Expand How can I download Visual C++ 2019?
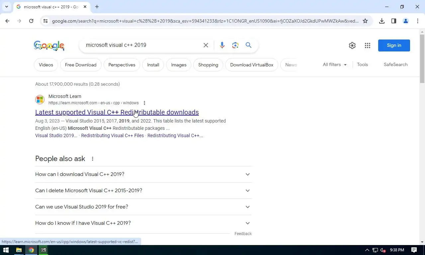The width and height of the screenshot is (425, 255). (143, 174)
